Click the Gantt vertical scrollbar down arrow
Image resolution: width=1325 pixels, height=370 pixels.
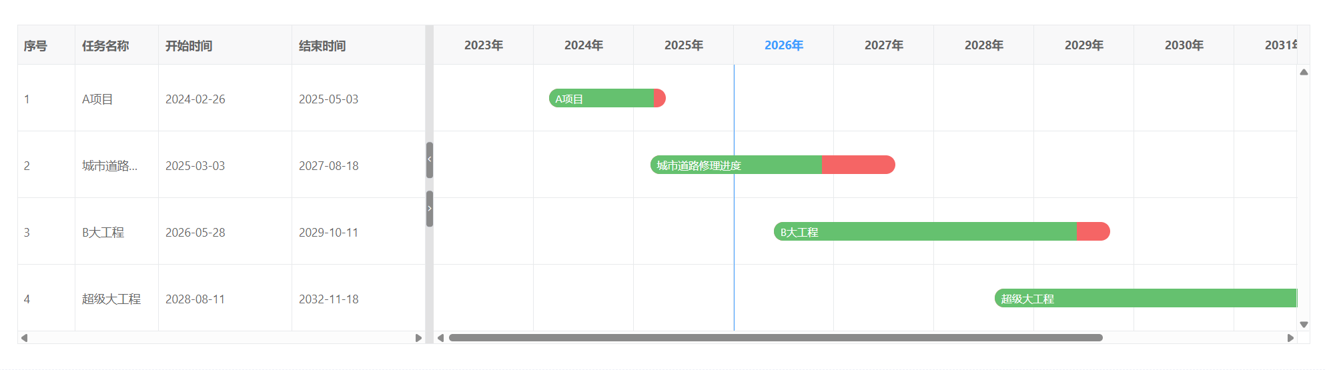pos(1304,325)
